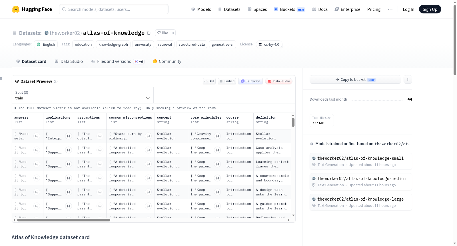Open Docs in the top navigation
Viewport: 457px width, 246px height.
point(320,9)
